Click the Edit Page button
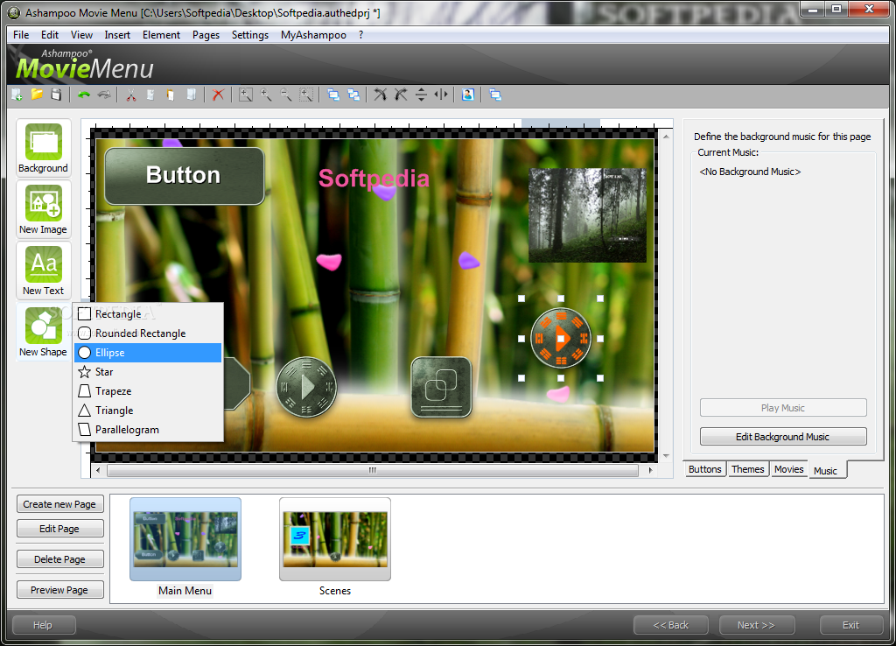Viewport: 896px width, 646px height. [59, 529]
